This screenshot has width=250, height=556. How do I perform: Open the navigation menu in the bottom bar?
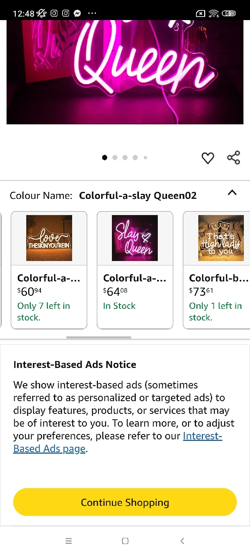coord(69,541)
